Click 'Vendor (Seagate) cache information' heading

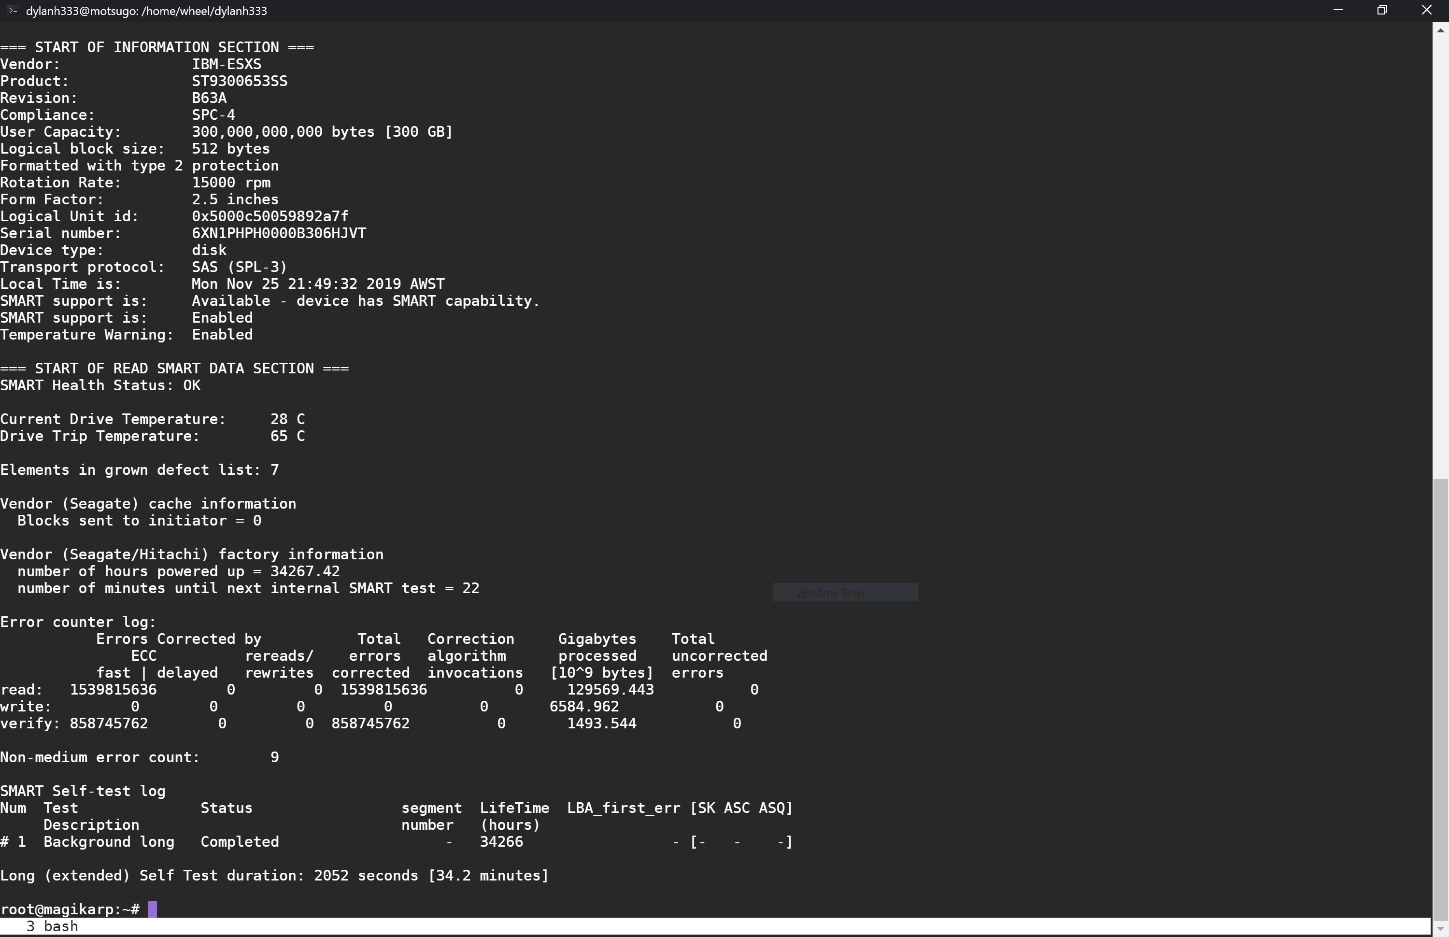tap(148, 504)
